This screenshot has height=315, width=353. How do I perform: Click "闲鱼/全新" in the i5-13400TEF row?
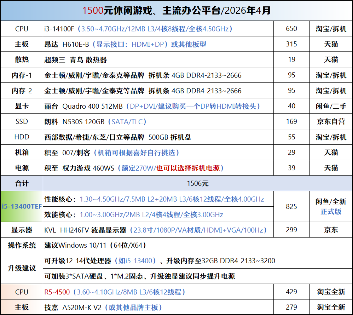tap(331, 202)
